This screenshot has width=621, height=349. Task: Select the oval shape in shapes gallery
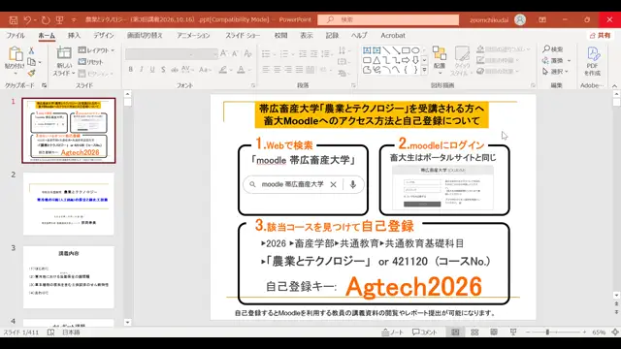(x=415, y=50)
